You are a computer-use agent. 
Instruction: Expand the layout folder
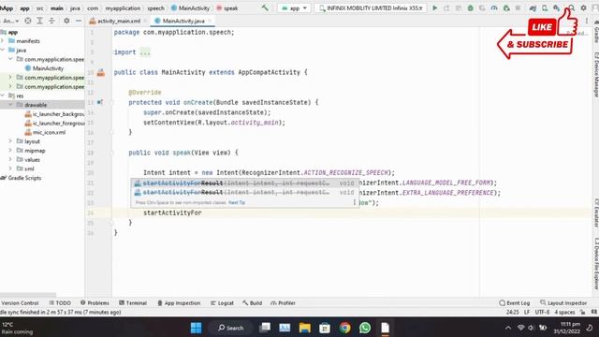point(10,141)
